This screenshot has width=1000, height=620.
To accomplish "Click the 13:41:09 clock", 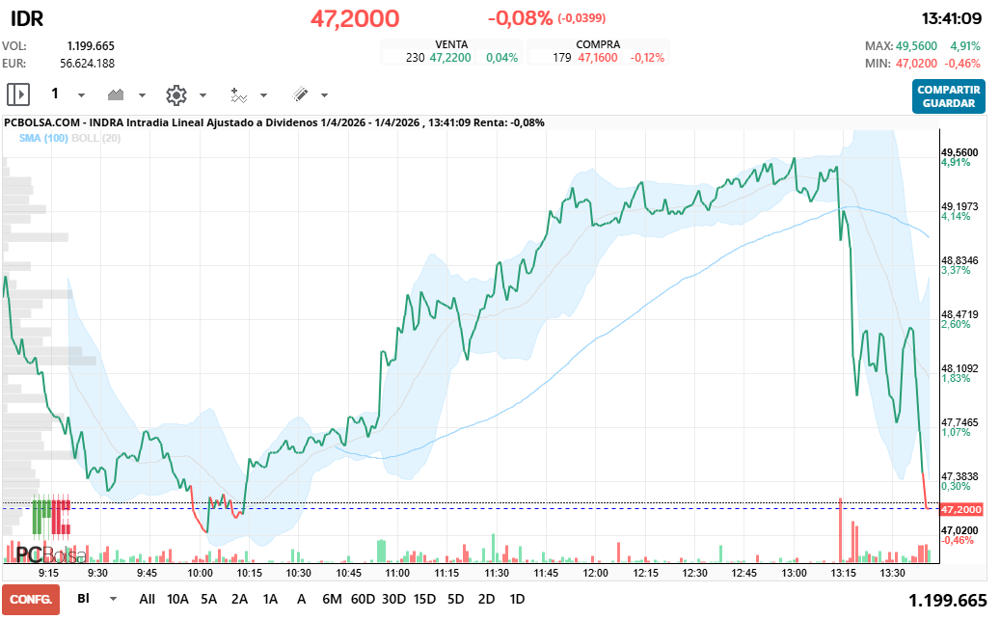I will pos(951,18).
